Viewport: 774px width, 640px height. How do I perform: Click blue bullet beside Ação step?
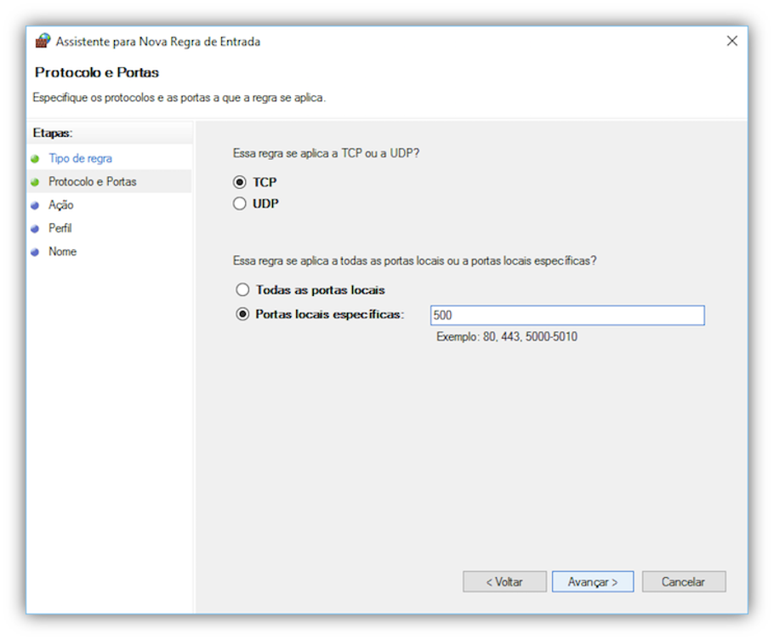[x=35, y=205]
